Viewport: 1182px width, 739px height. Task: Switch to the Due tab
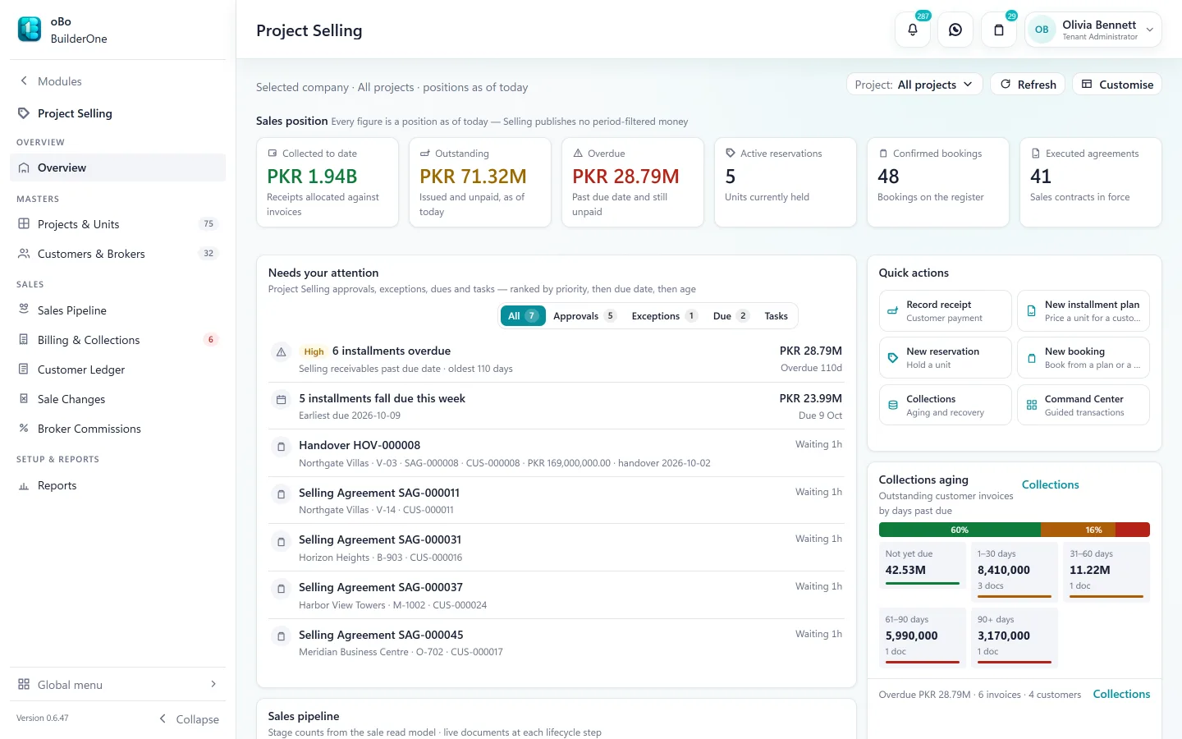point(731,316)
